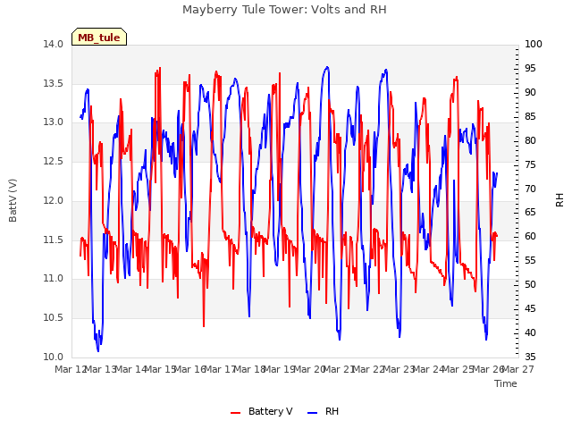
Task: Click the 35 right axis tick label
Action: click(x=530, y=357)
